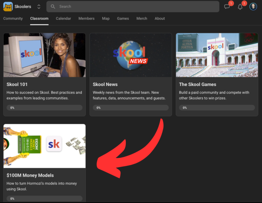Screen dimensions: 262x203
Task: Open the notifications bell icon
Action: tap(240, 7)
